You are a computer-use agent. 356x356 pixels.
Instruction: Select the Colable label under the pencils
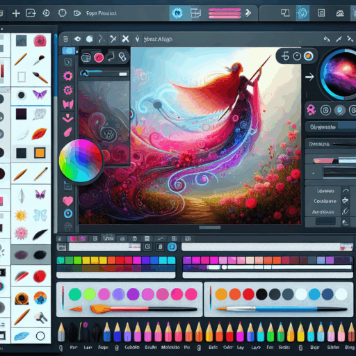pos(132,347)
